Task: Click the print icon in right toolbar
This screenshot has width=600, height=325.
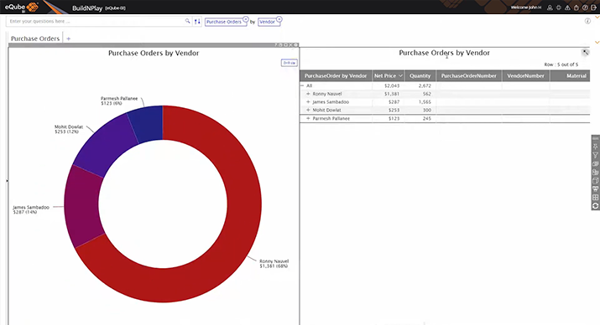Action: pos(596,189)
